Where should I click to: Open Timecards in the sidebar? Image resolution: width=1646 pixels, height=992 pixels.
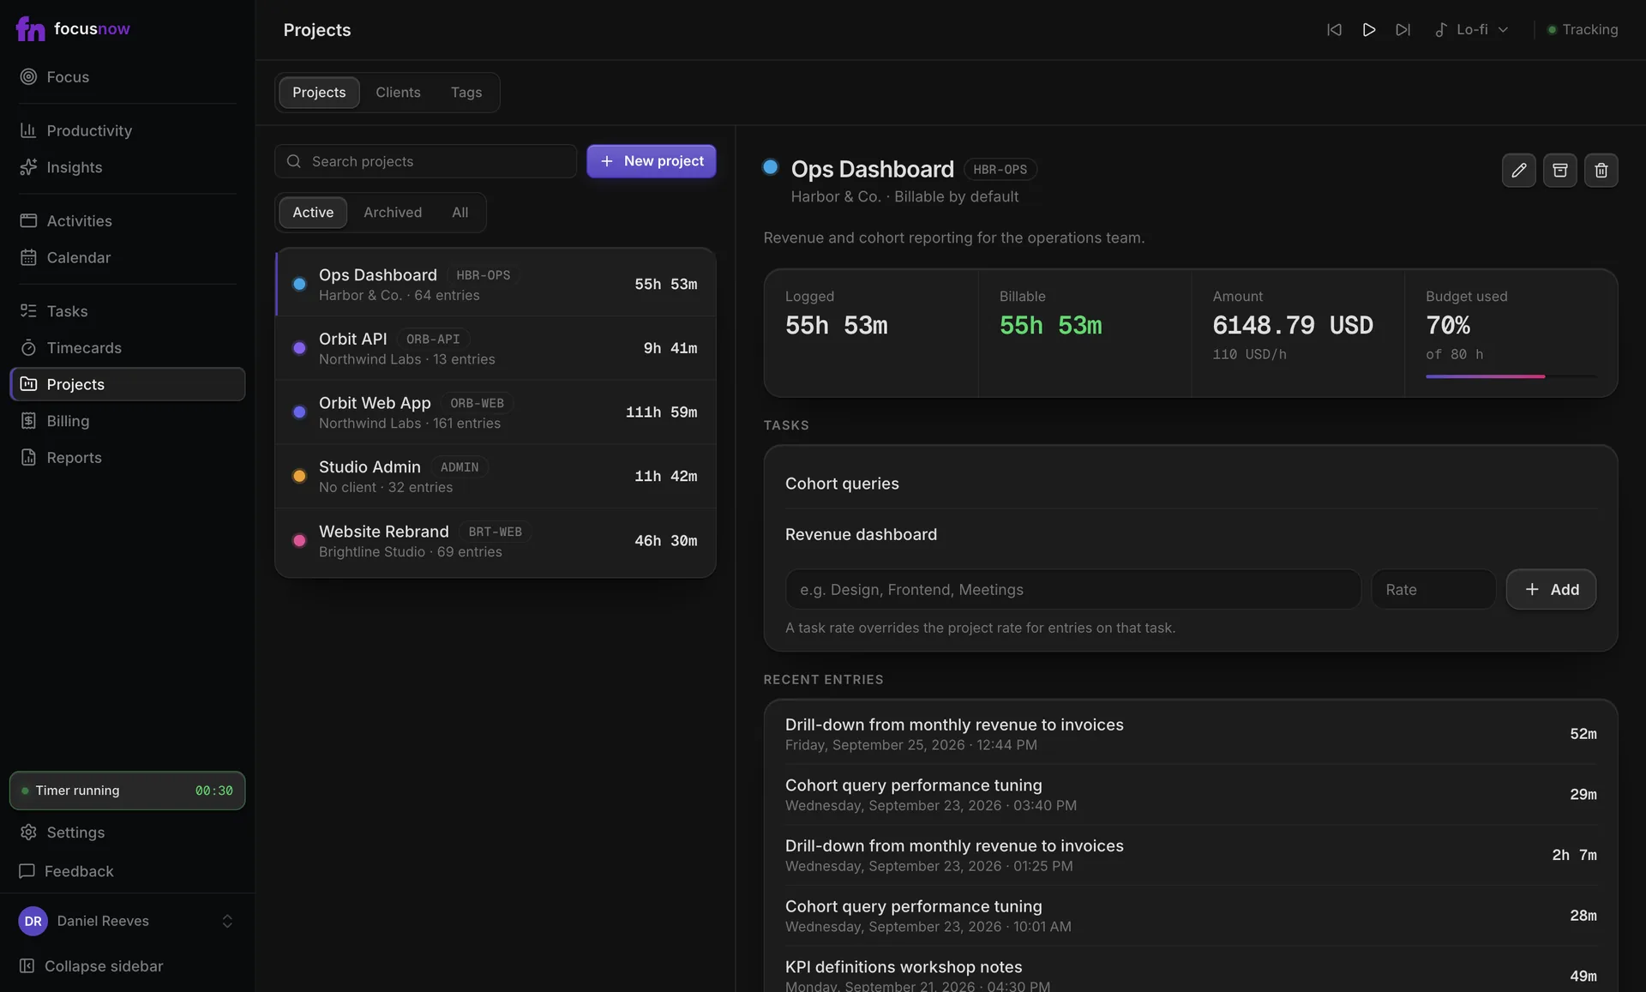pyautogui.click(x=128, y=348)
